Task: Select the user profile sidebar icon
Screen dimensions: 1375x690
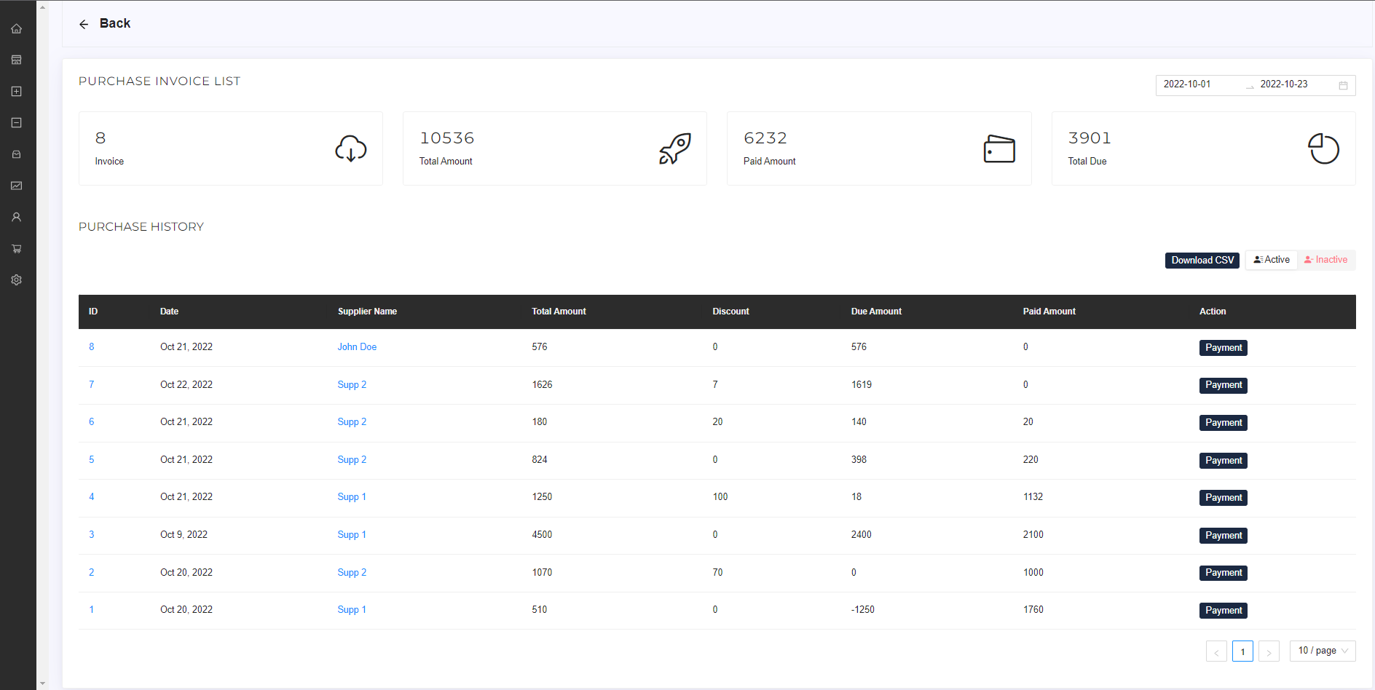Action: [x=17, y=216]
